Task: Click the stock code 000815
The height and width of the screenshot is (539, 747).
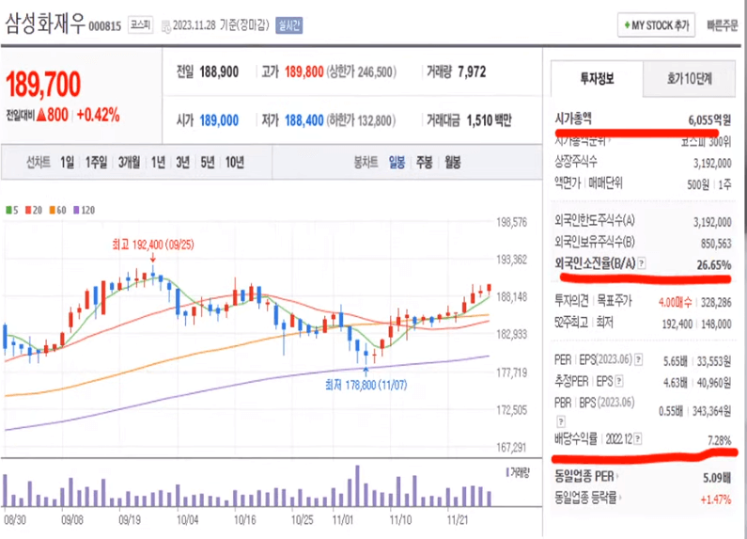Action: [105, 25]
